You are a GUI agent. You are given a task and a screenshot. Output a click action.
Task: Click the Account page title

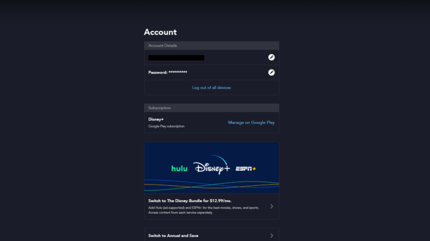point(160,32)
